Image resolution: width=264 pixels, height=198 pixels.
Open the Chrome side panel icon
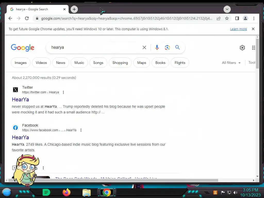(x=237, y=18)
